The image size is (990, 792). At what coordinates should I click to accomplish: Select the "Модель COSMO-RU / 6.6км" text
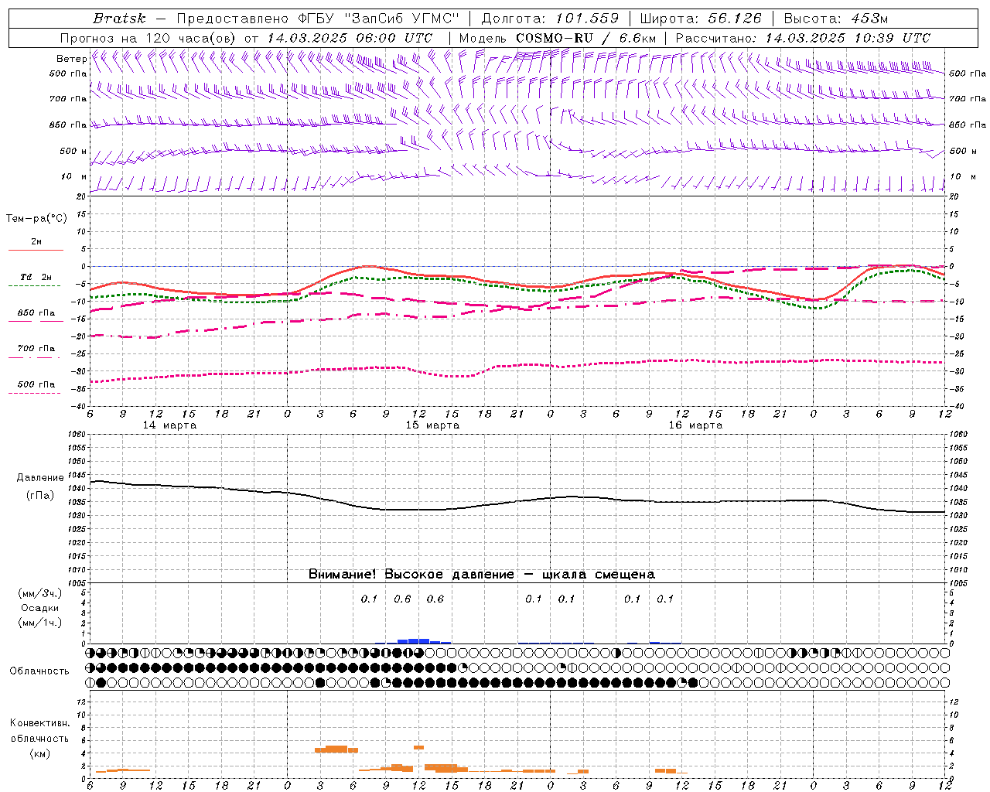pos(558,38)
